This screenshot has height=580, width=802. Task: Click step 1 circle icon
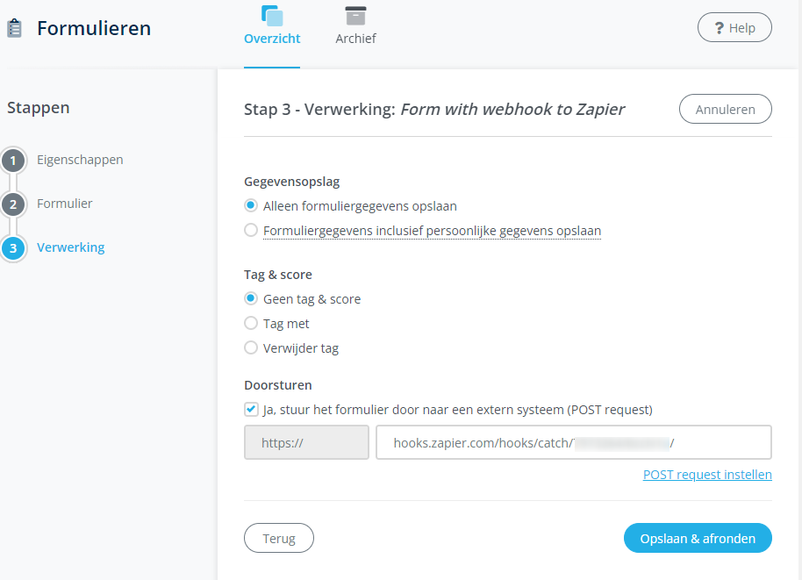coord(13,161)
